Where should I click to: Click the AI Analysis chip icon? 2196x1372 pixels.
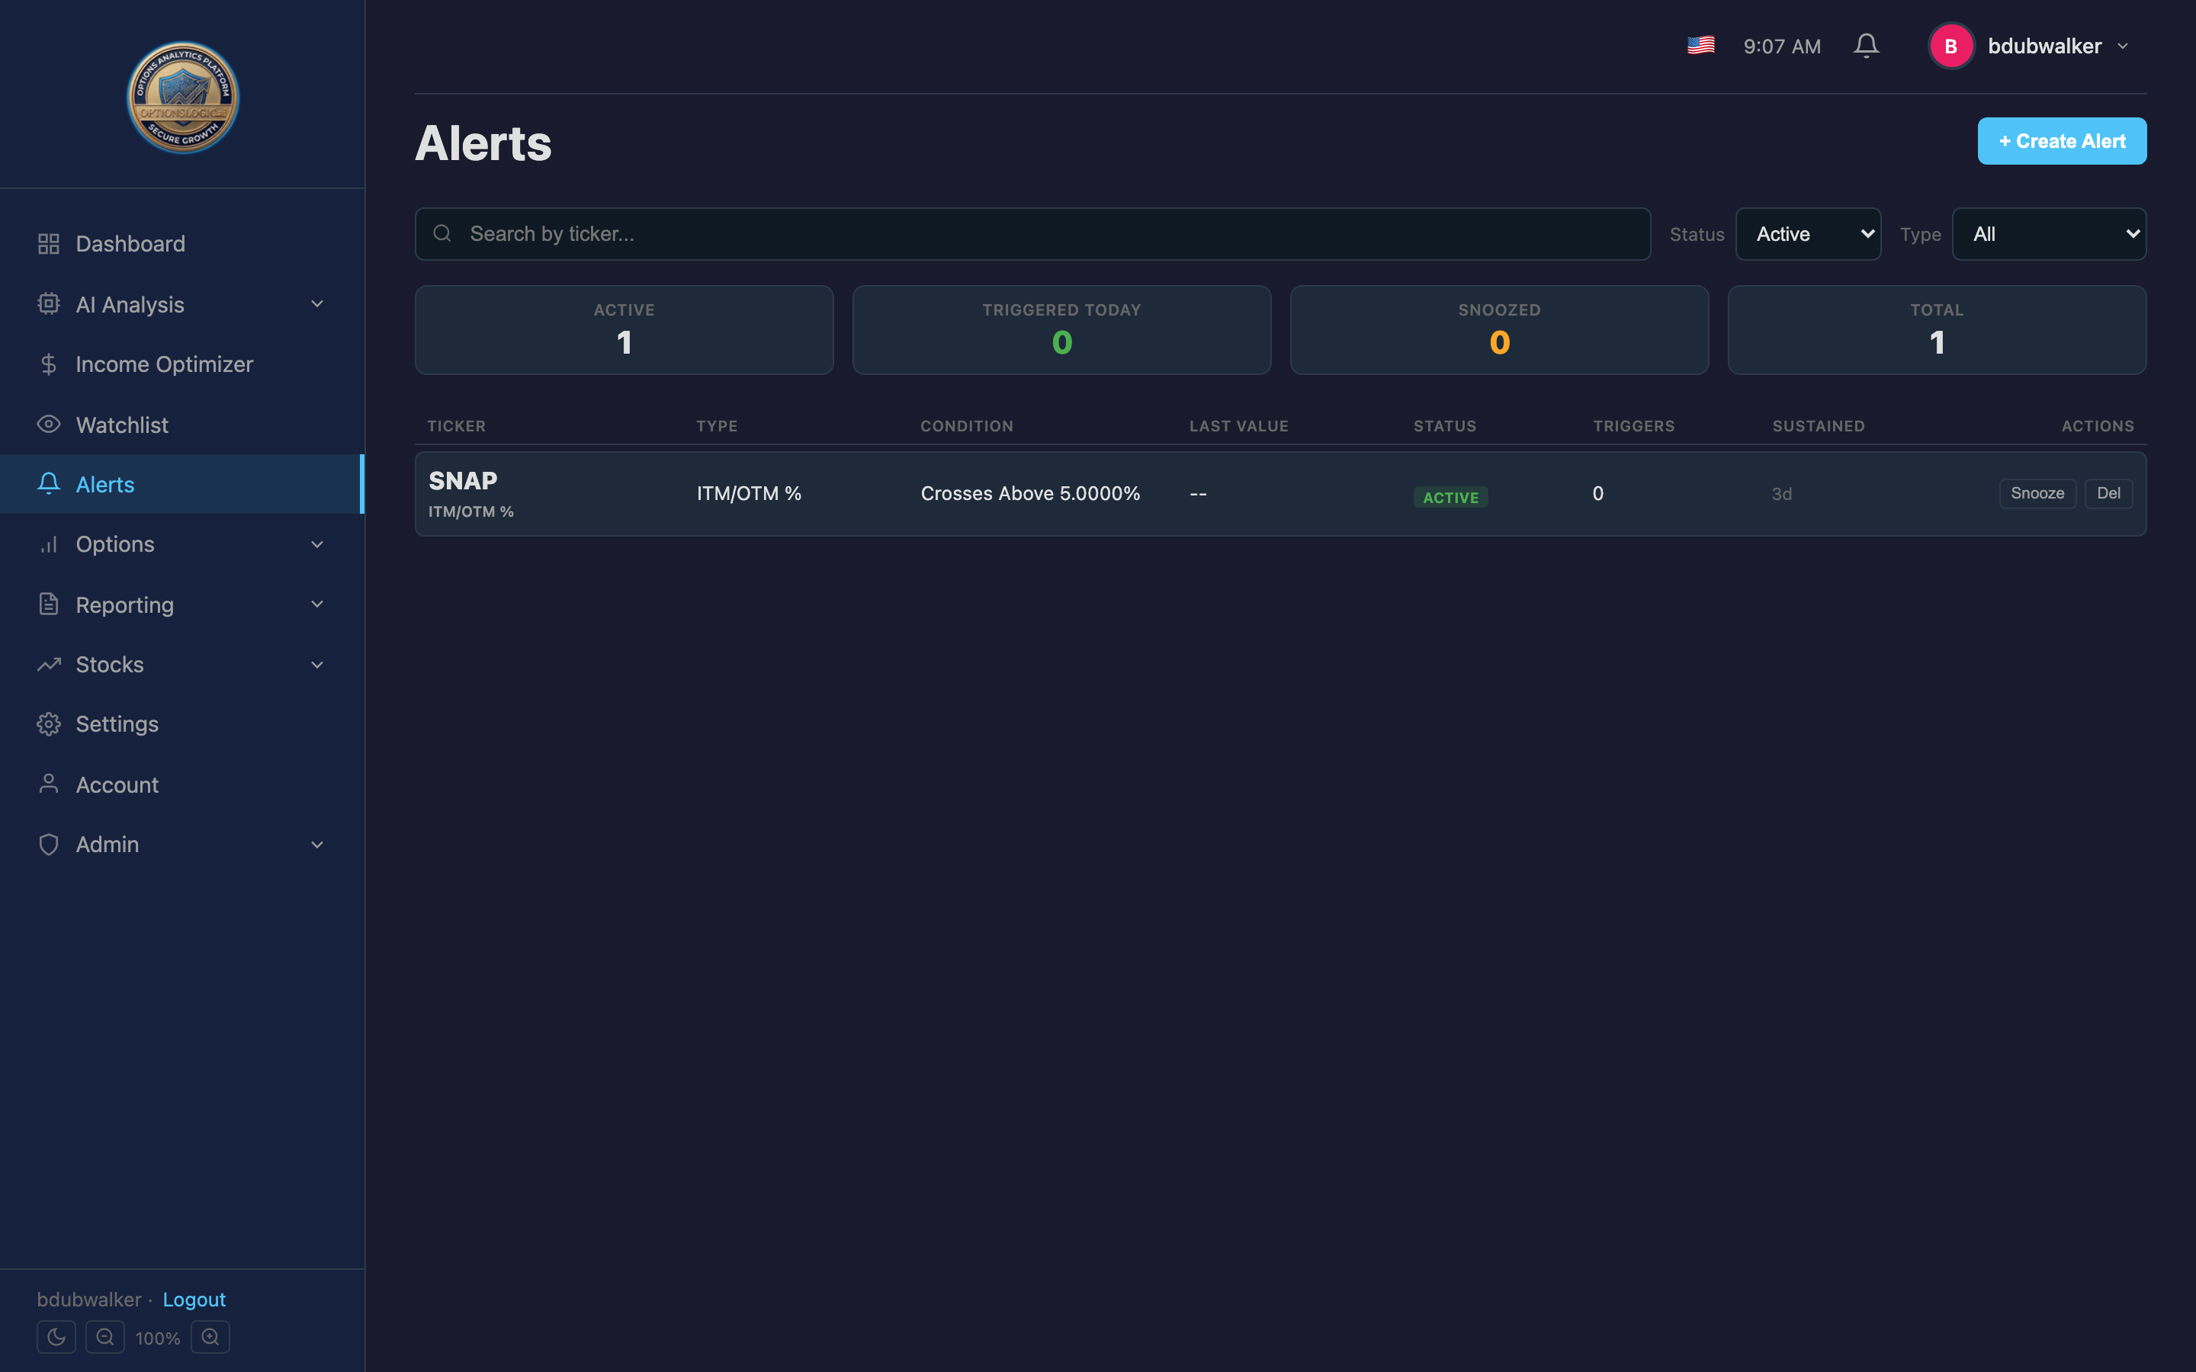click(x=49, y=304)
